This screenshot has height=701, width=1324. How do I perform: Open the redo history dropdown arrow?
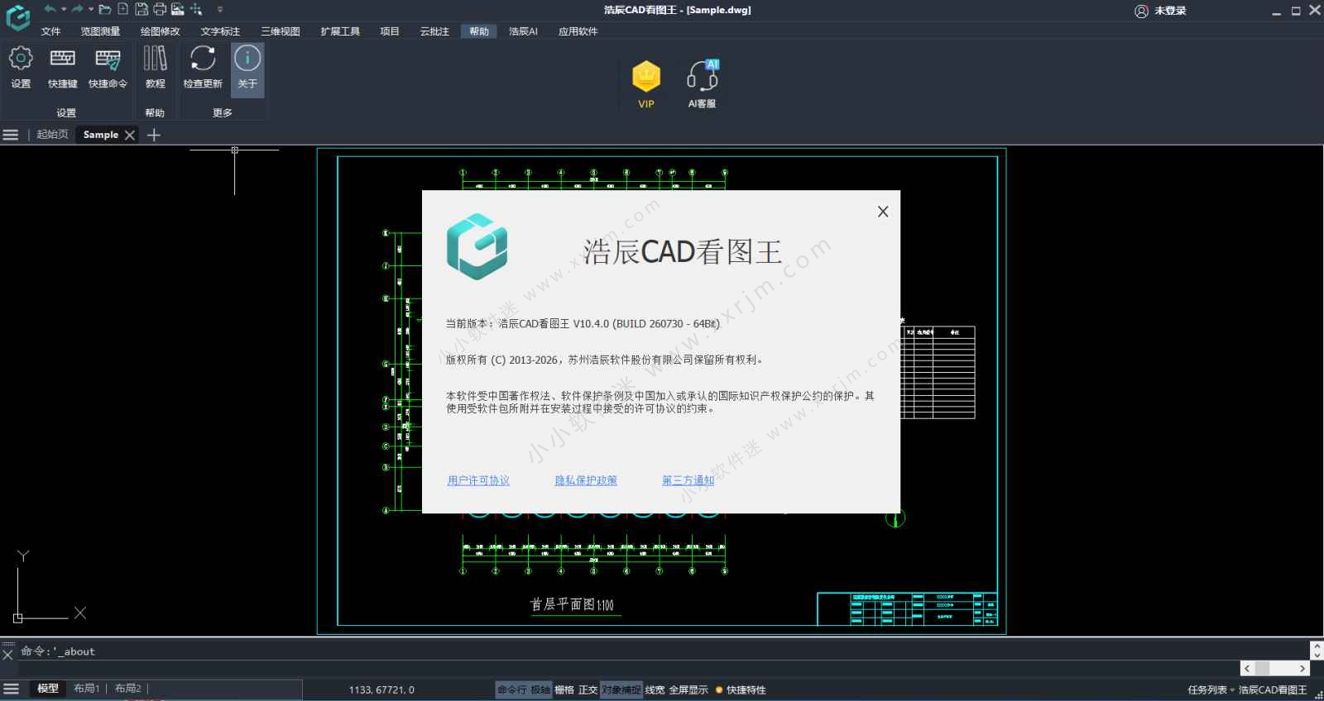click(x=90, y=9)
